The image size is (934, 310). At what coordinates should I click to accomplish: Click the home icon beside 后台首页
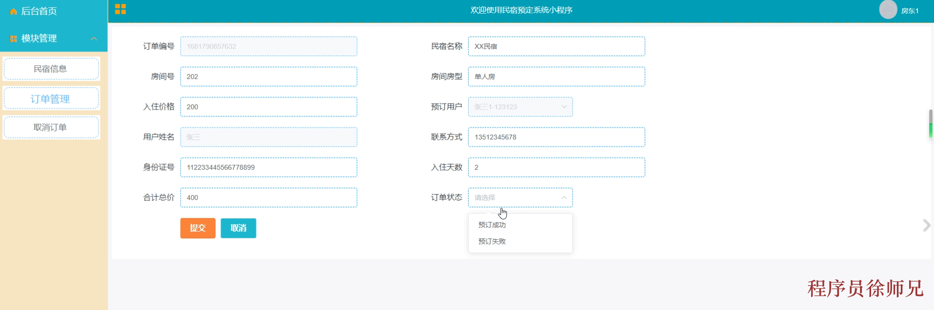pyautogui.click(x=13, y=11)
